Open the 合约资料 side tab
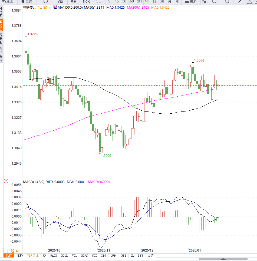 (1, 55)
